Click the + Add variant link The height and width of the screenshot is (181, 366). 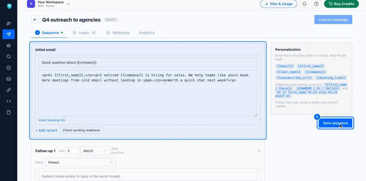46,130
